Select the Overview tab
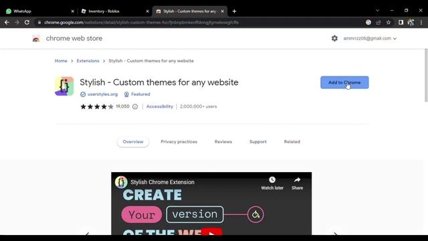The width and height of the screenshot is (428, 241). (133, 141)
